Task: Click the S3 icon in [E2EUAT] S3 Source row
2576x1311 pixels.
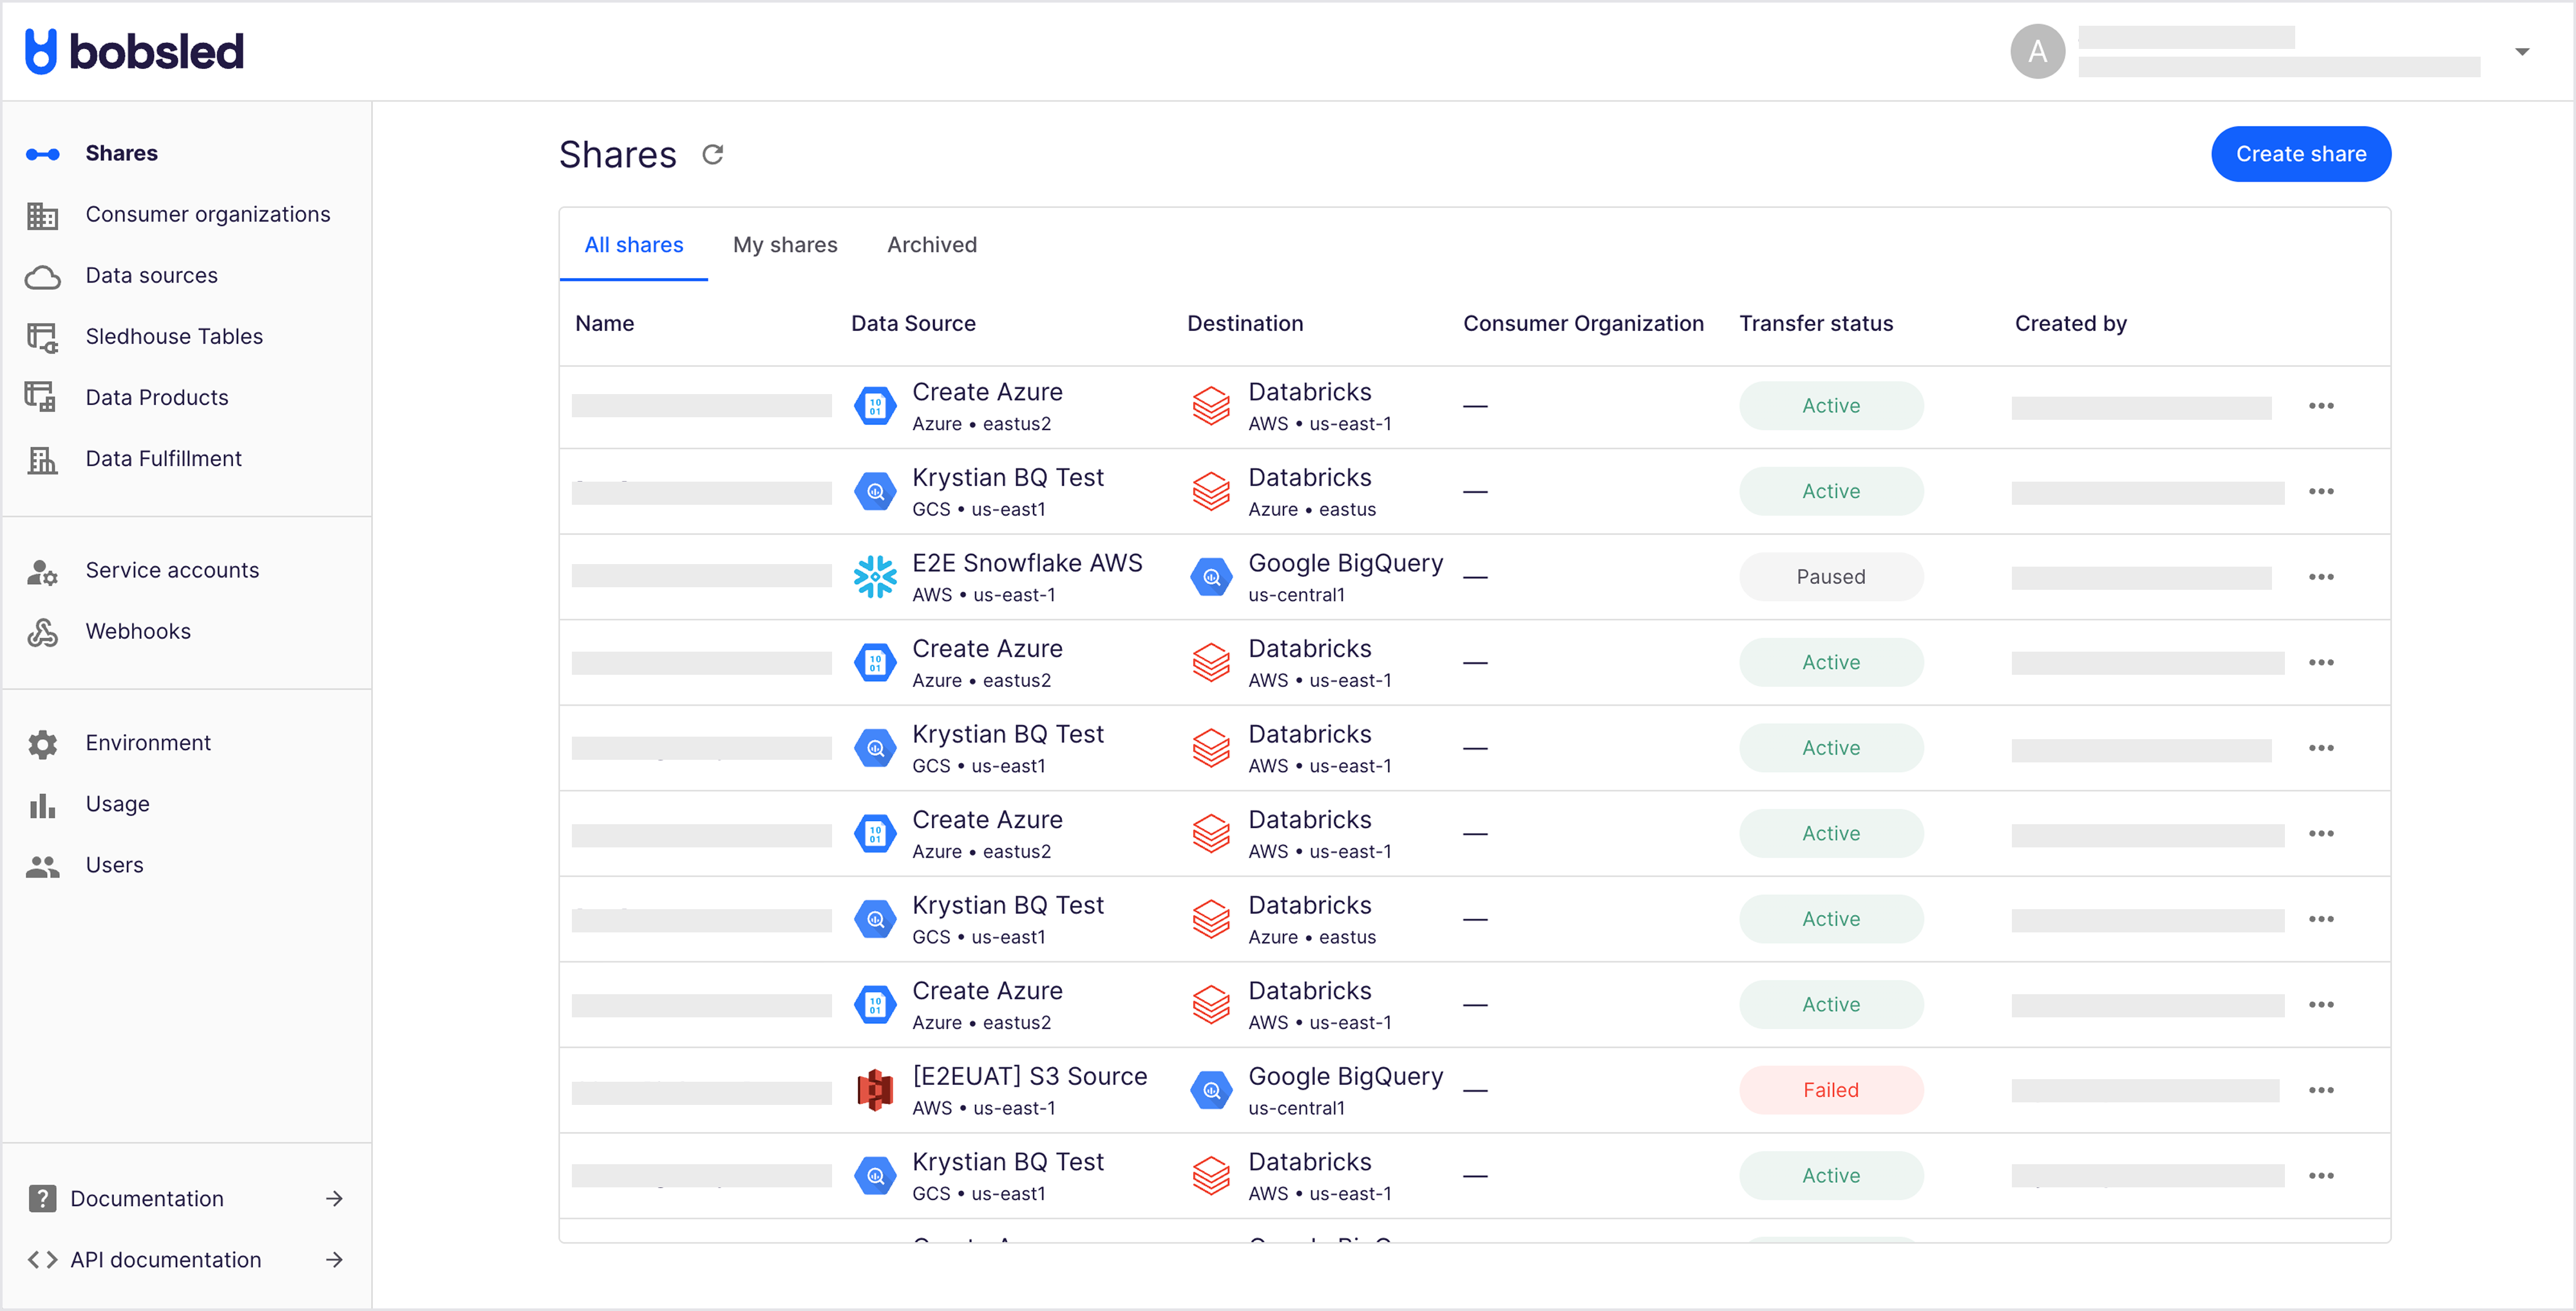Action: pos(875,1090)
